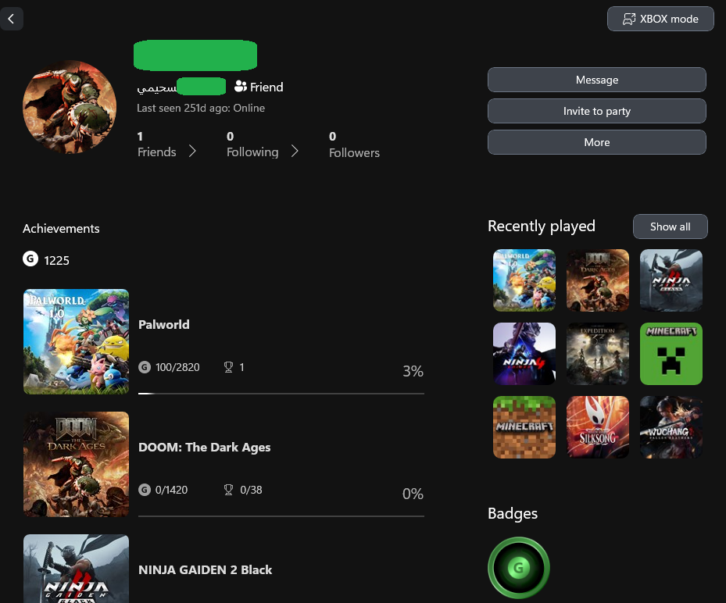
Task: Open the dirt-block Minecraft tile
Action: 524,427
